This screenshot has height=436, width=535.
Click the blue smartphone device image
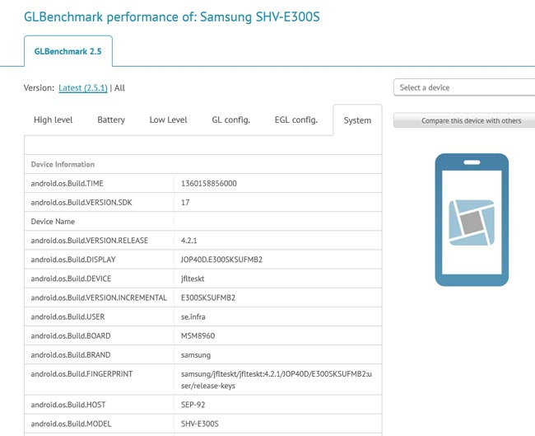pos(472,219)
